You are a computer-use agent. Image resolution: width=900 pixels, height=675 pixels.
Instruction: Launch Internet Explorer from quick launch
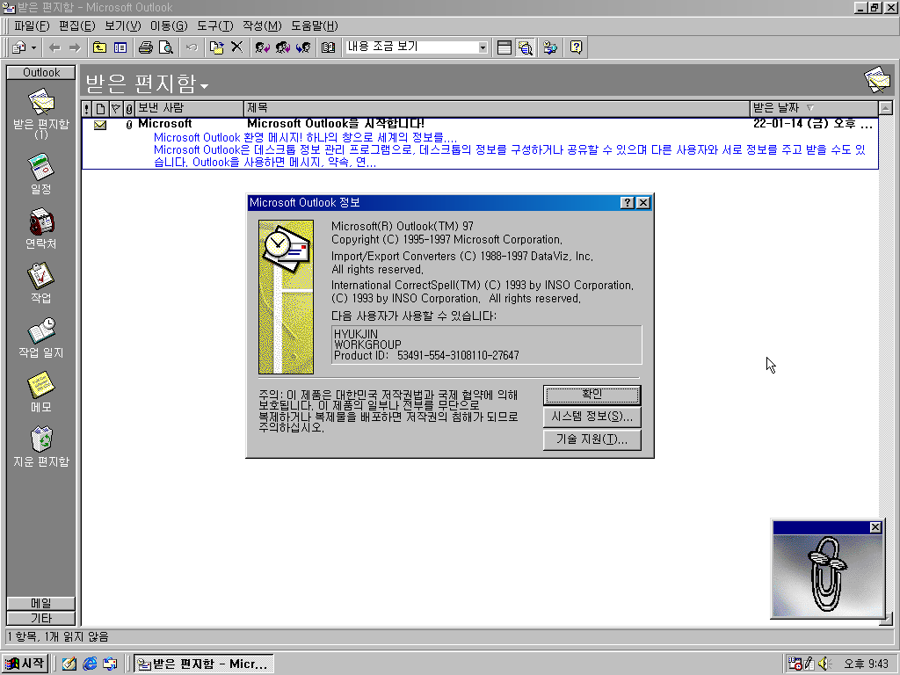(90, 664)
